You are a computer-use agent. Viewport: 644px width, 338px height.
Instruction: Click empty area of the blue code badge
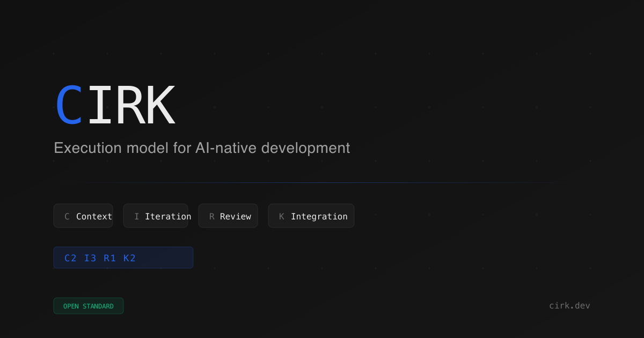pyautogui.click(x=166, y=258)
